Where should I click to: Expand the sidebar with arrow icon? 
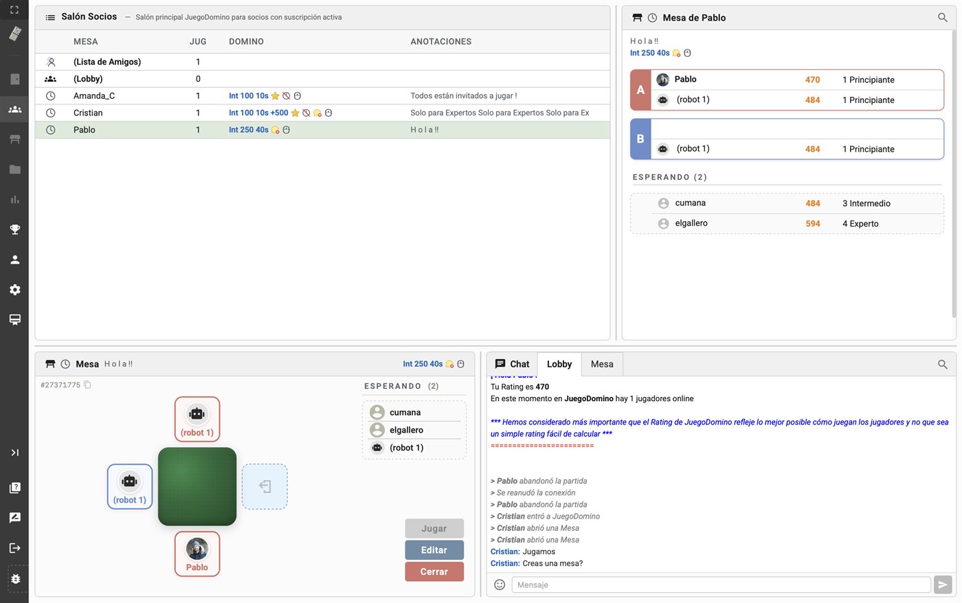(14, 453)
